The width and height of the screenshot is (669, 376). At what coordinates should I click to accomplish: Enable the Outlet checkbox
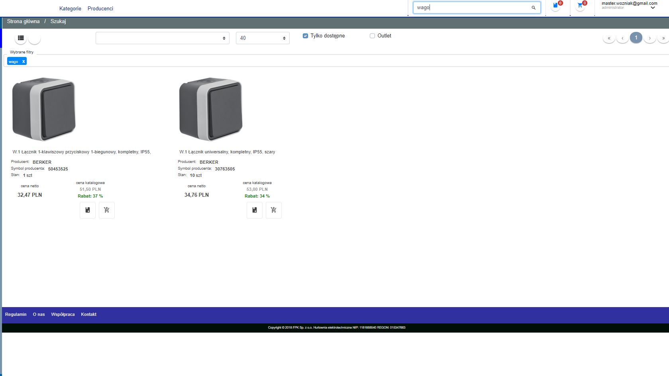pos(372,36)
